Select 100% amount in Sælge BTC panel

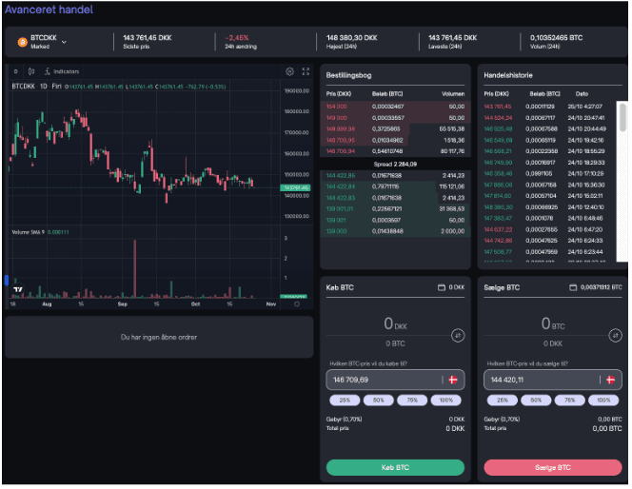pyautogui.click(x=602, y=401)
